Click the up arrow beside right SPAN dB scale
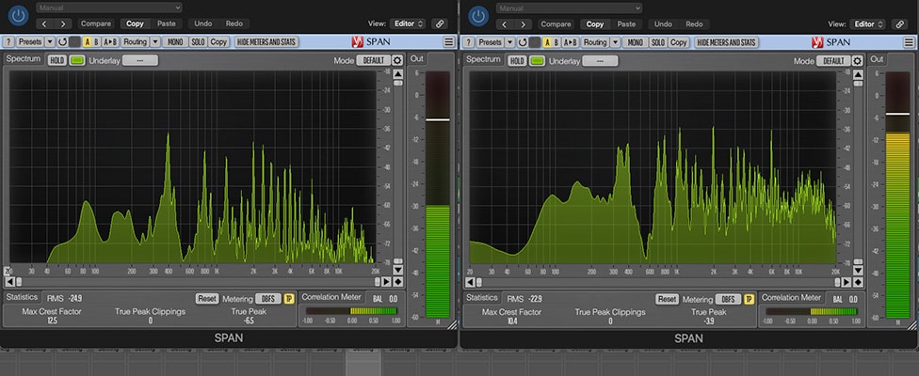 [858, 74]
